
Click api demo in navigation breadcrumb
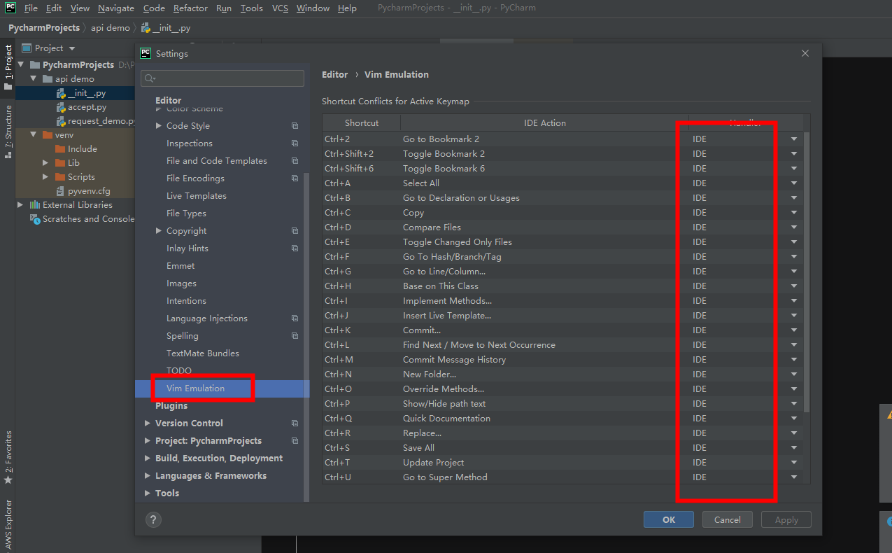click(x=111, y=28)
